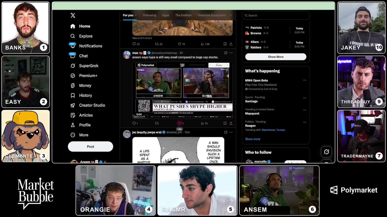Click Show more under What's happening
The height and width of the screenshot is (217, 387).
click(x=253, y=139)
